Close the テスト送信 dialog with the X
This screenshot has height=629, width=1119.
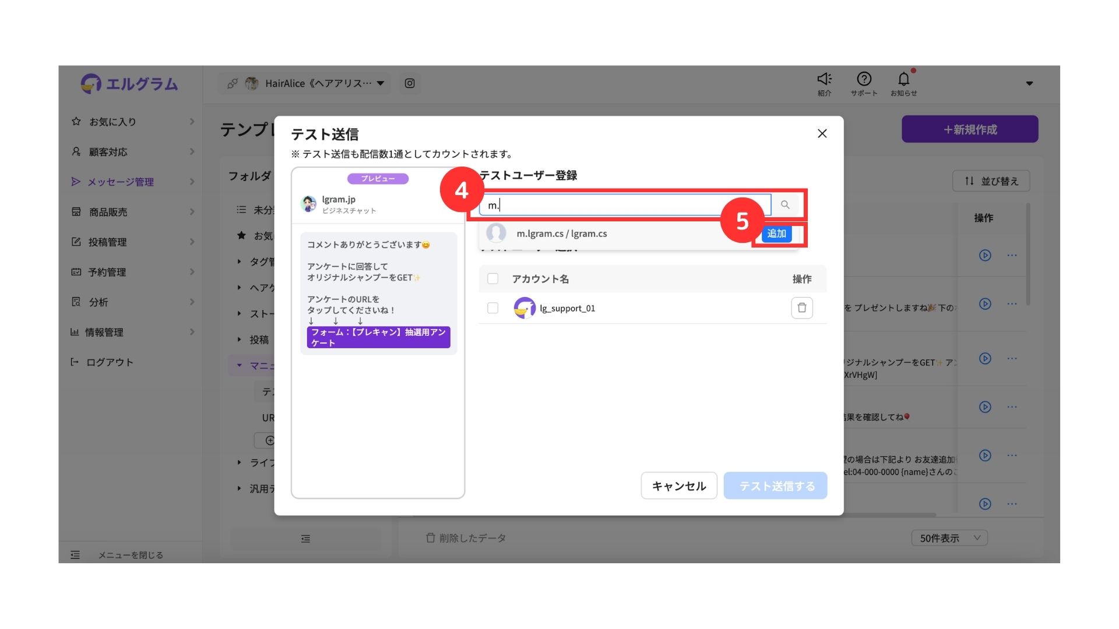click(x=822, y=134)
